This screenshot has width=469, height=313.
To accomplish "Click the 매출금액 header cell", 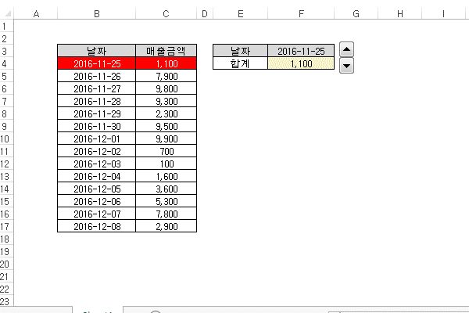I will (x=166, y=51).
